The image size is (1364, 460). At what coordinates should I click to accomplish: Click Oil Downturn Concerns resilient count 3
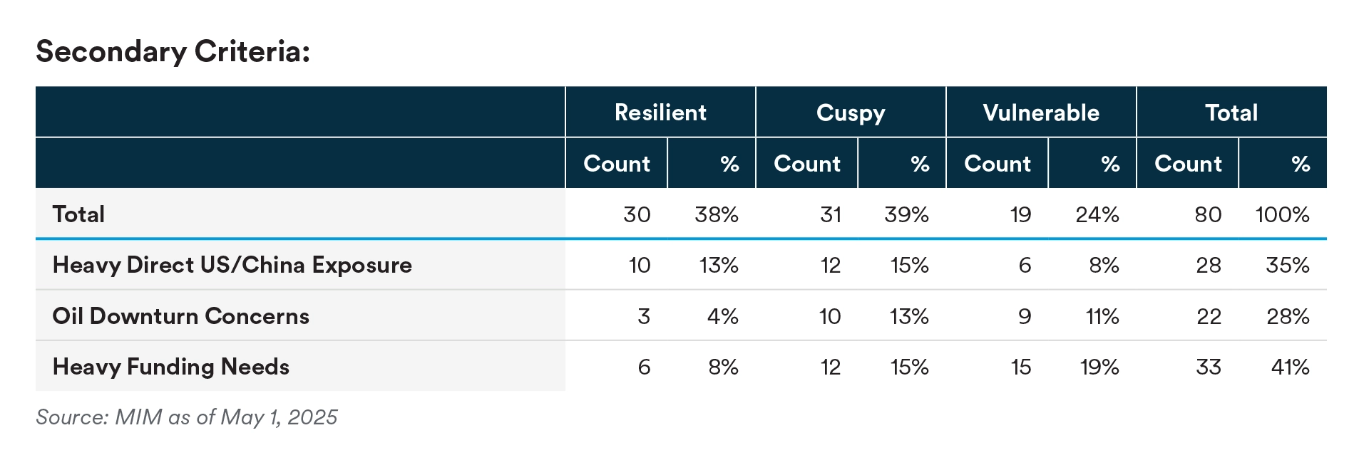643,316
